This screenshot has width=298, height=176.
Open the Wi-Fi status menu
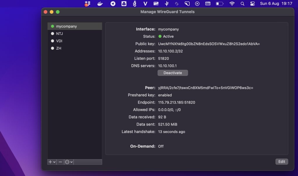232,3
